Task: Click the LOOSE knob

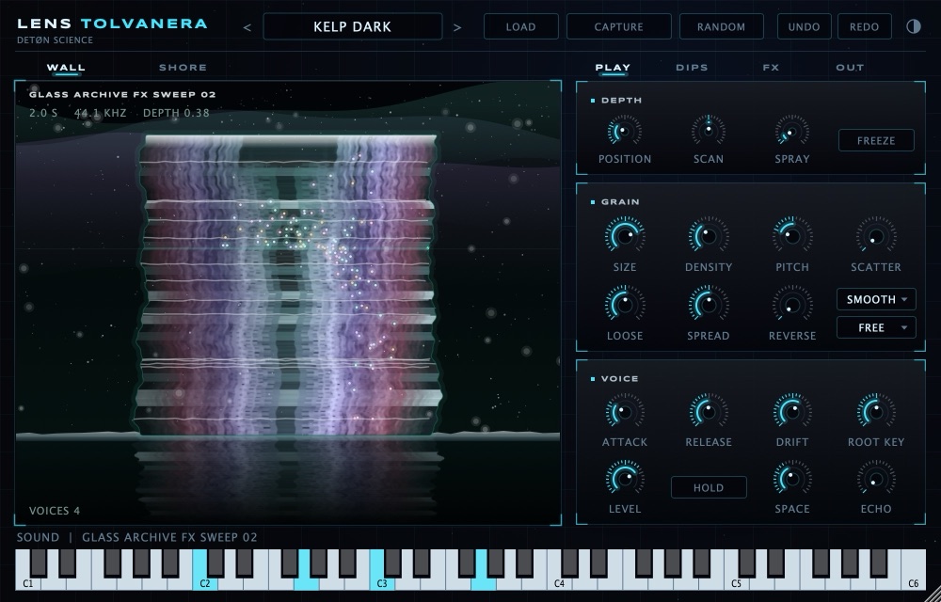Action: click(x=625, y=304)
